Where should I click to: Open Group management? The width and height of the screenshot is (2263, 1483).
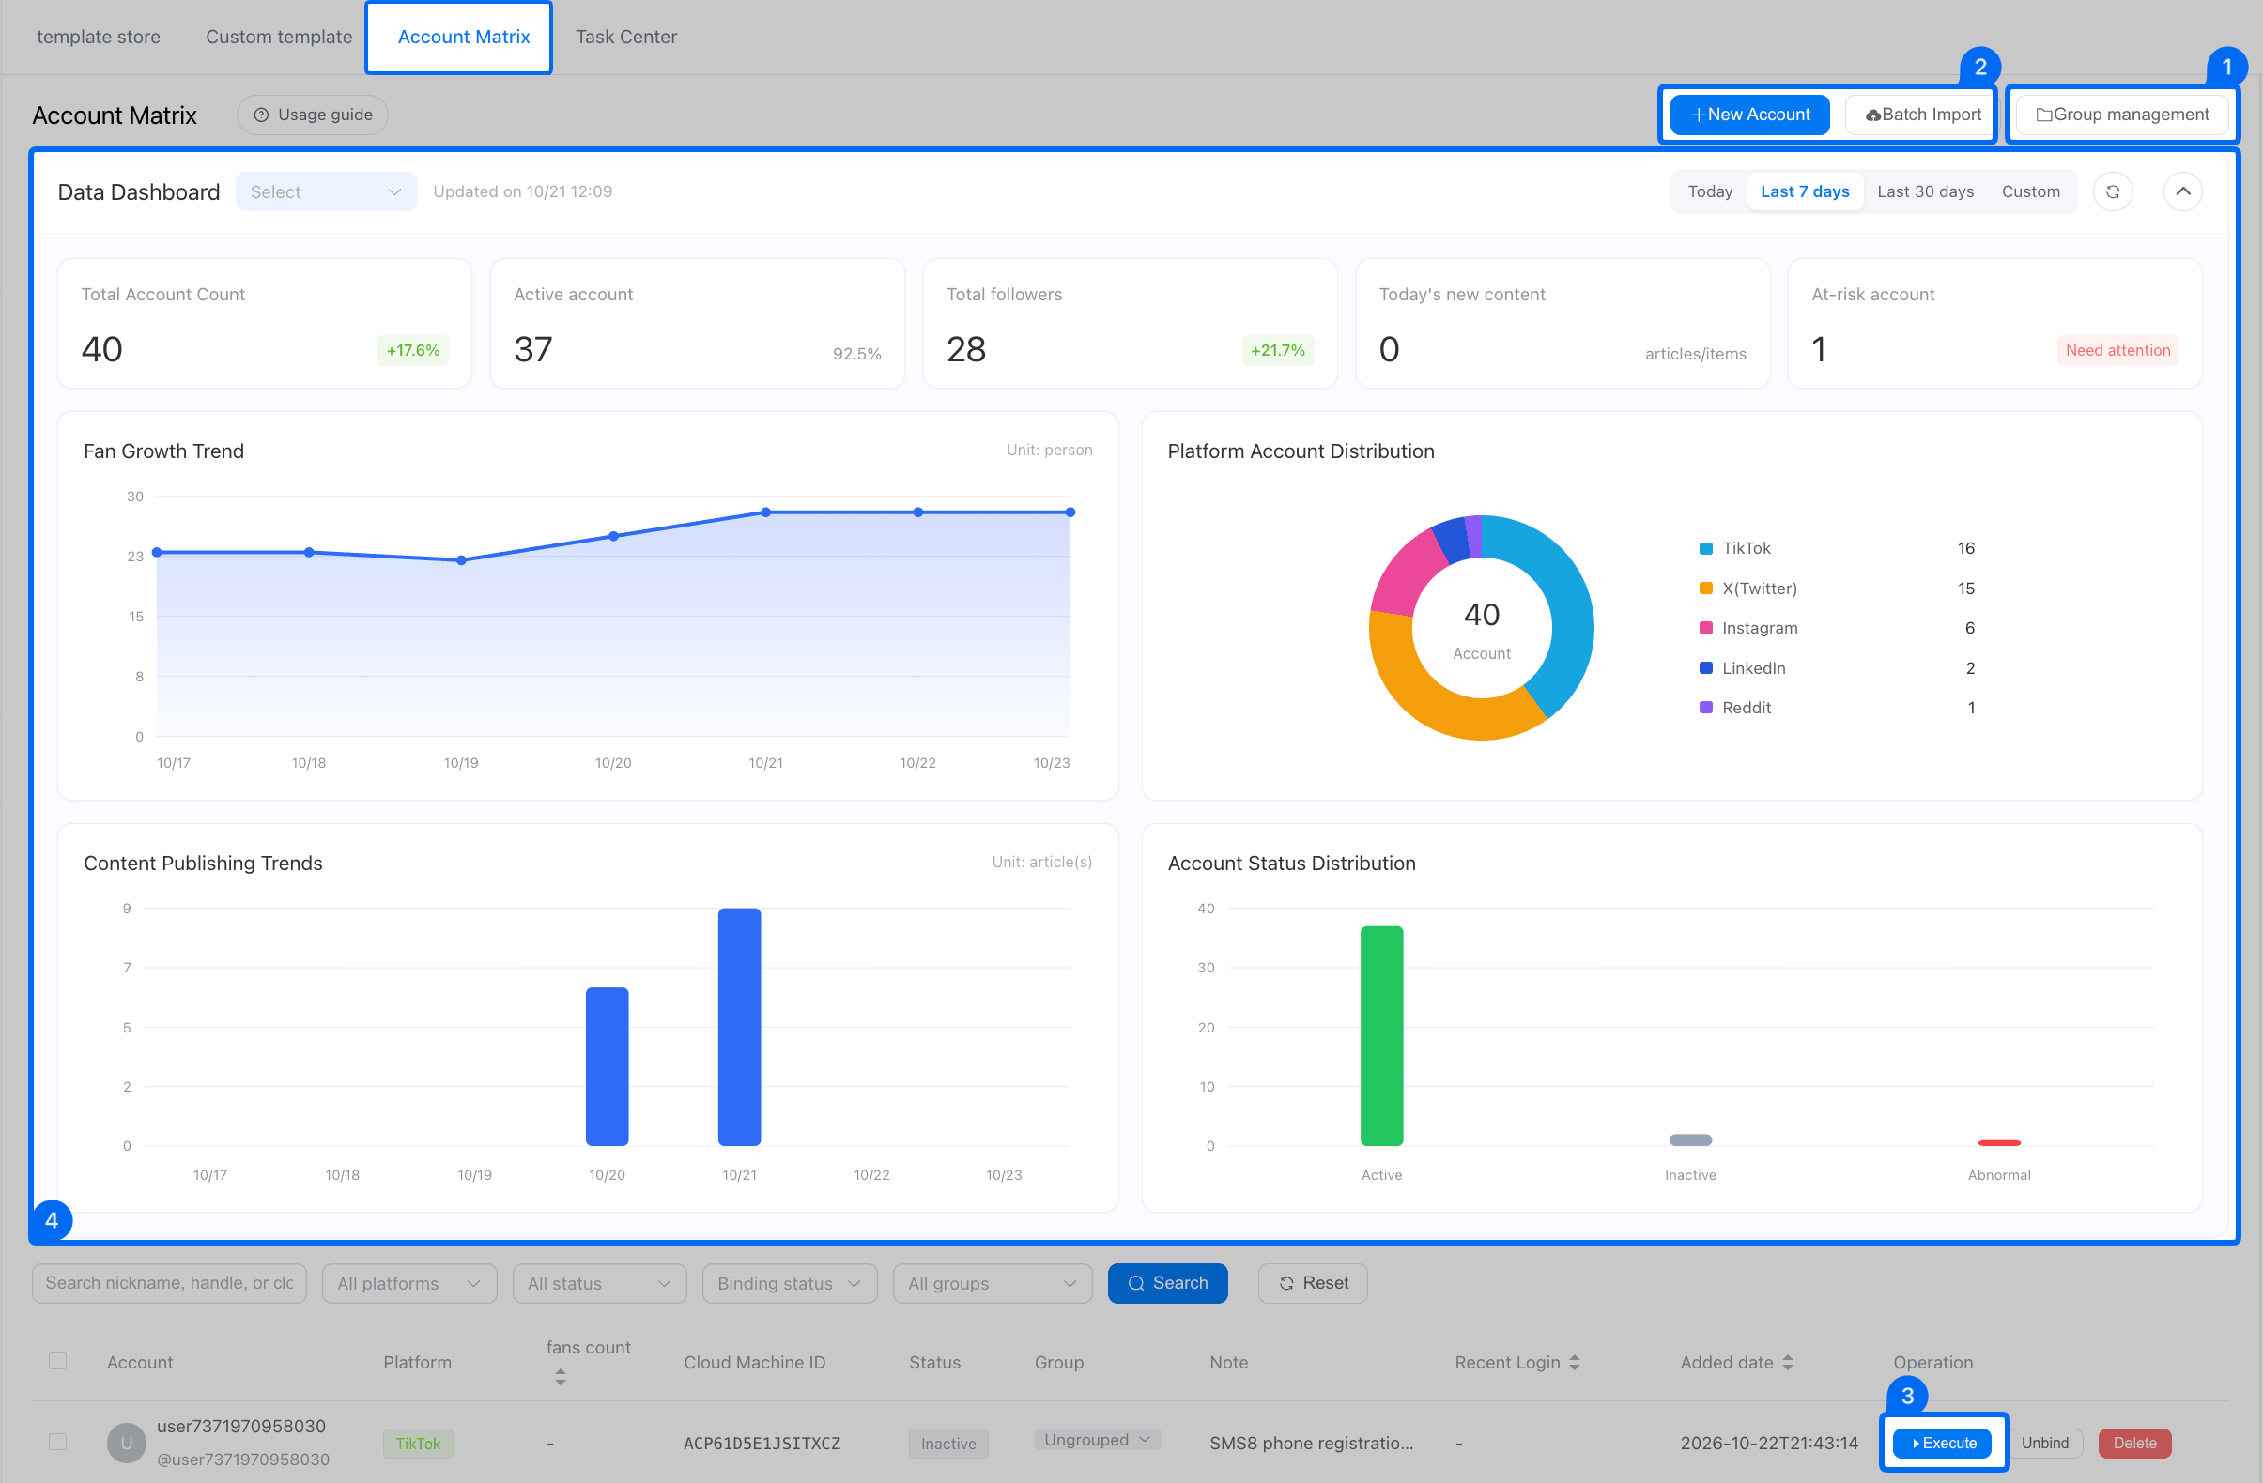tap(2121, 115)
